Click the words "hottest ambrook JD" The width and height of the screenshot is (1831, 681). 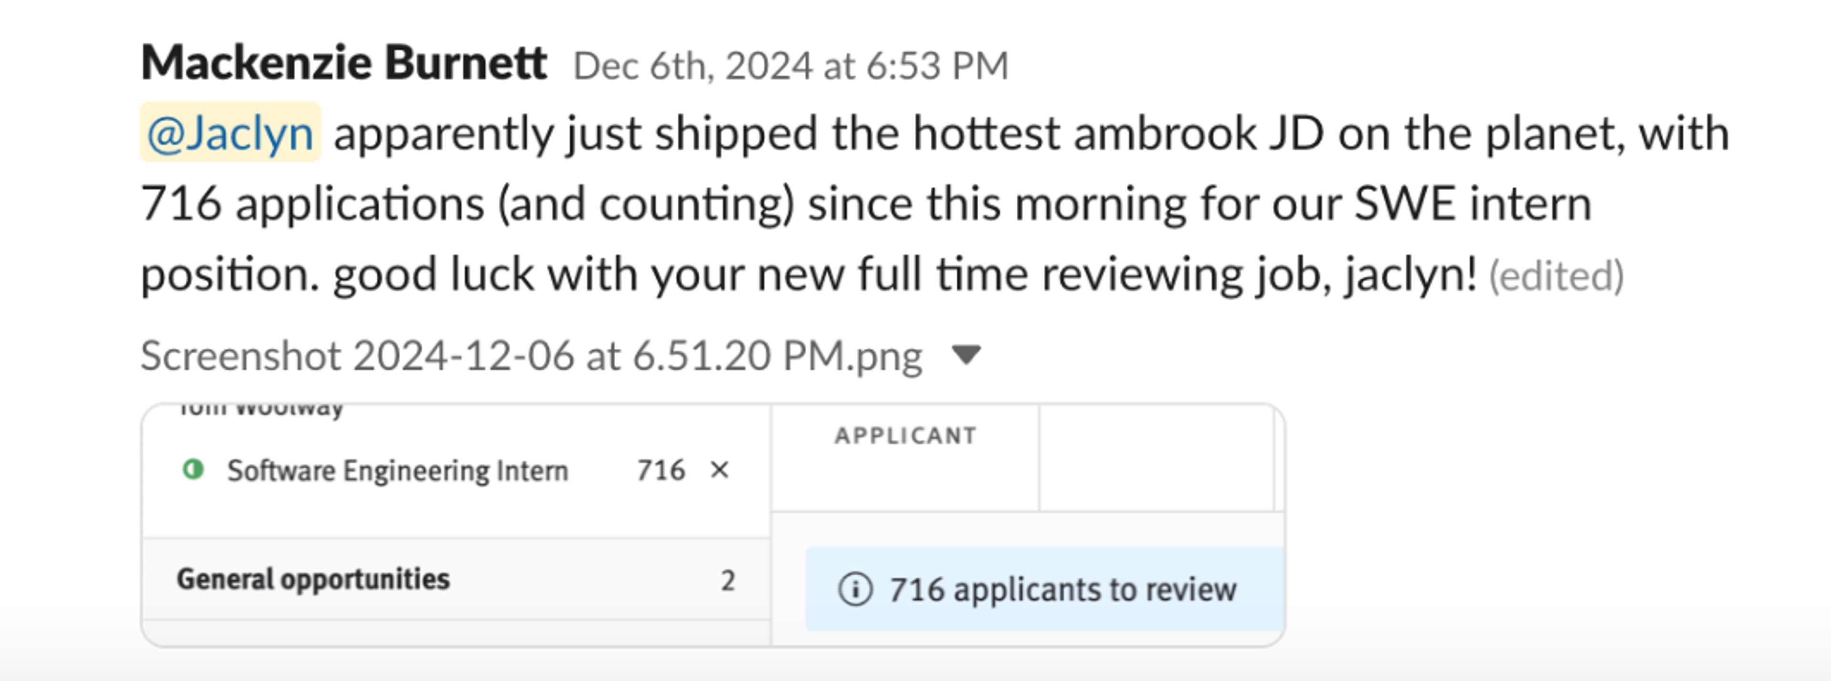(1118, 133)
